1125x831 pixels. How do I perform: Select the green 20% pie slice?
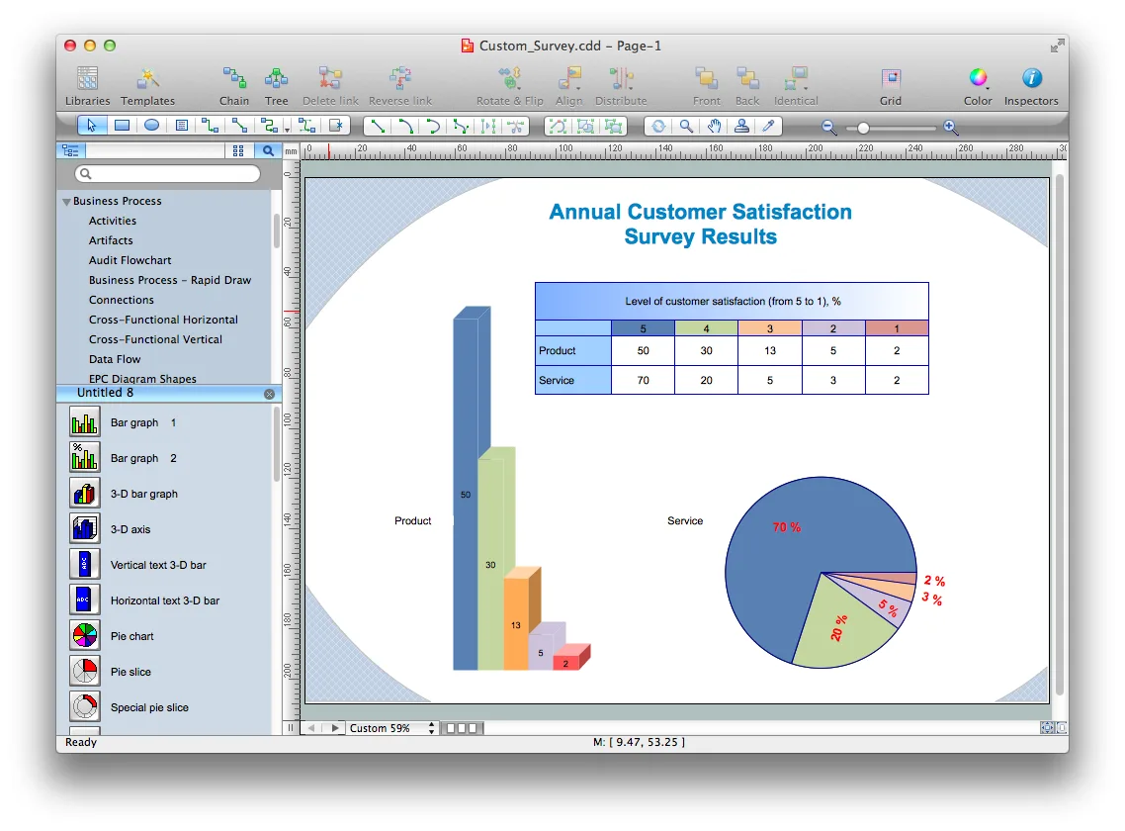click(x=843, y=626)
